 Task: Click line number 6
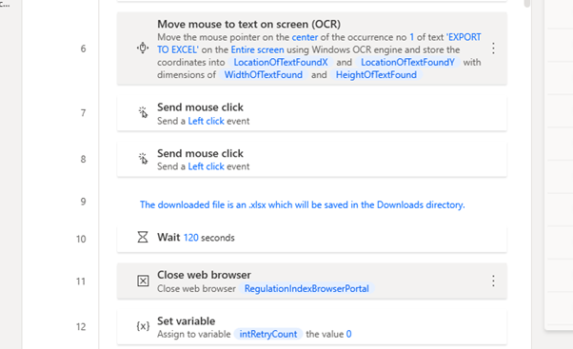(83, 48)
